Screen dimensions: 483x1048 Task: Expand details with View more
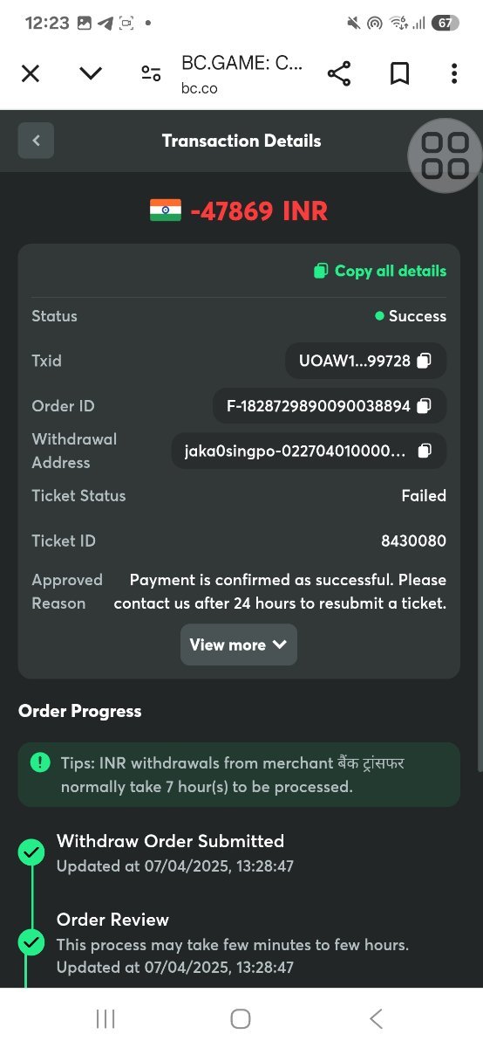(x=239, y=645)
